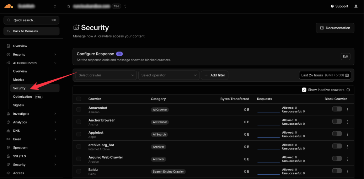Toggle Block Crawler for Anchor Browser
Image resolution: width=364 pixels, height=179 pixels.
337,121
